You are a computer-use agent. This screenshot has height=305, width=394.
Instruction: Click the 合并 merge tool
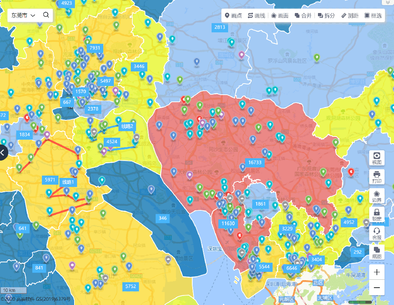pos(303,16)
